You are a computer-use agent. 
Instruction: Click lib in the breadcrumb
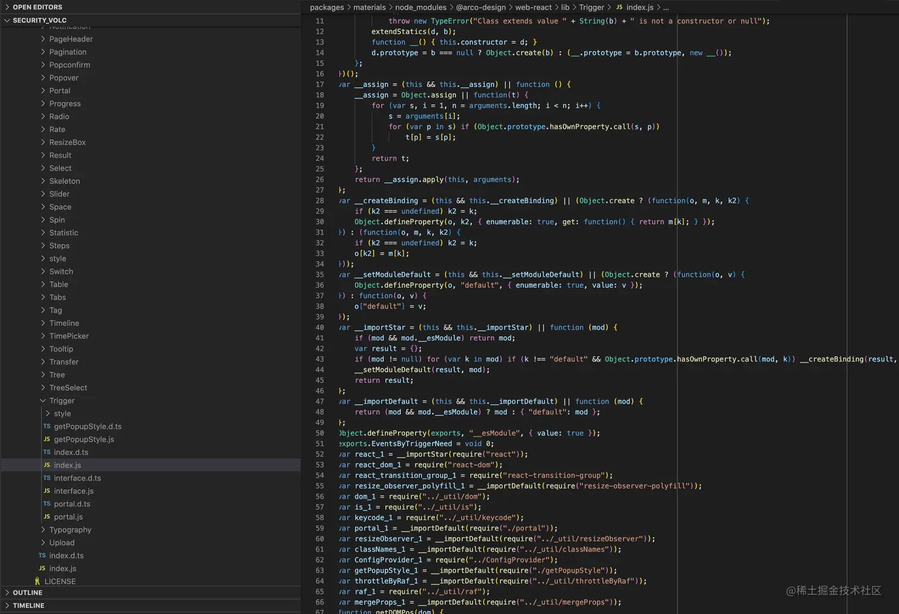coord(565,7)
